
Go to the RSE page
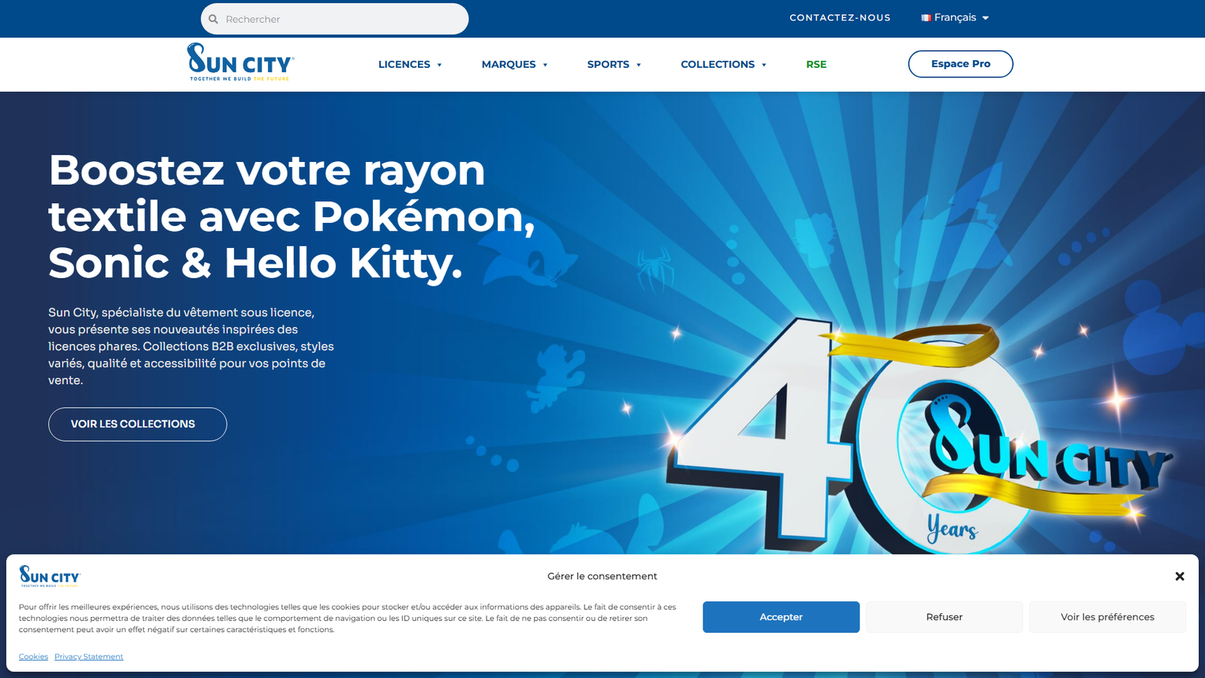coord(816,65)
